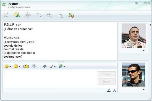Expand the background color brush dropdown
The image size is (152, 101).
pos(55,67)
